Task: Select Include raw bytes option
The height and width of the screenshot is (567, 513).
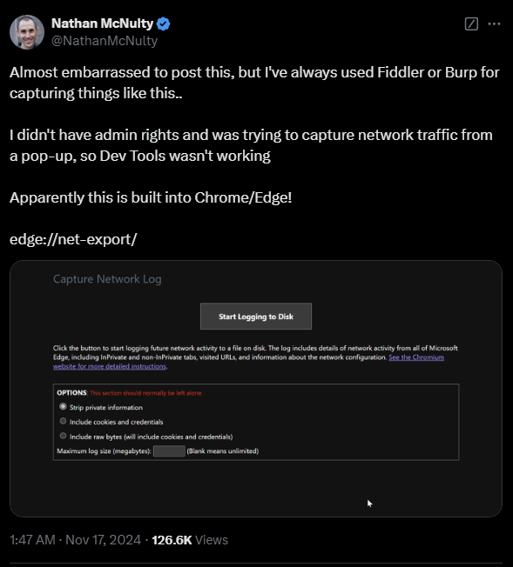Action: click(63, 436)
